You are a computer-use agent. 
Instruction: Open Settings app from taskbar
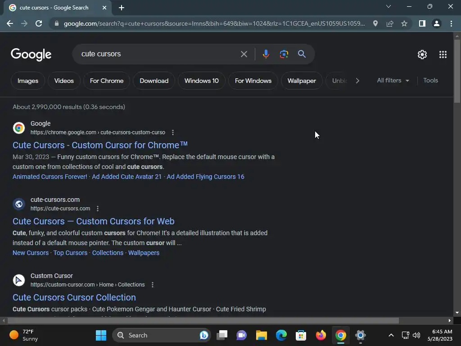tap(361, 335)
